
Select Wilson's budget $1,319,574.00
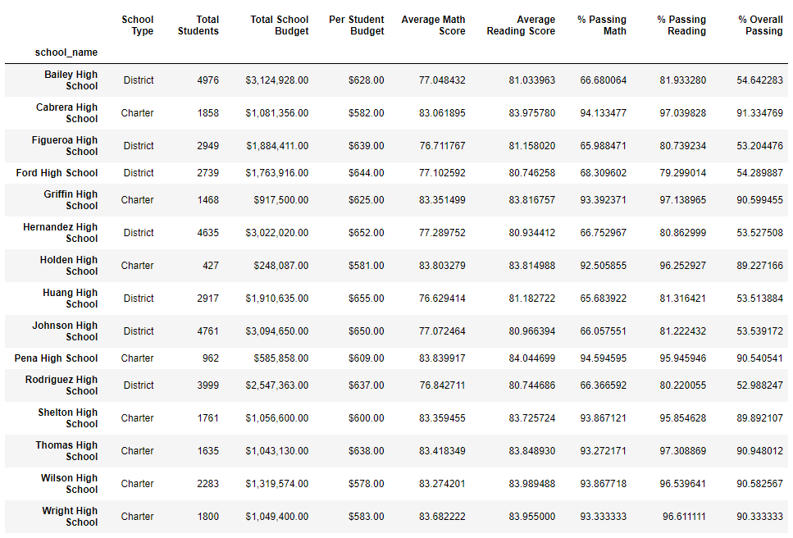point(277,485)
